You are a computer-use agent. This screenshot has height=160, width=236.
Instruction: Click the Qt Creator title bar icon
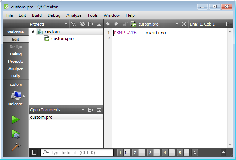tap(7, 7)
